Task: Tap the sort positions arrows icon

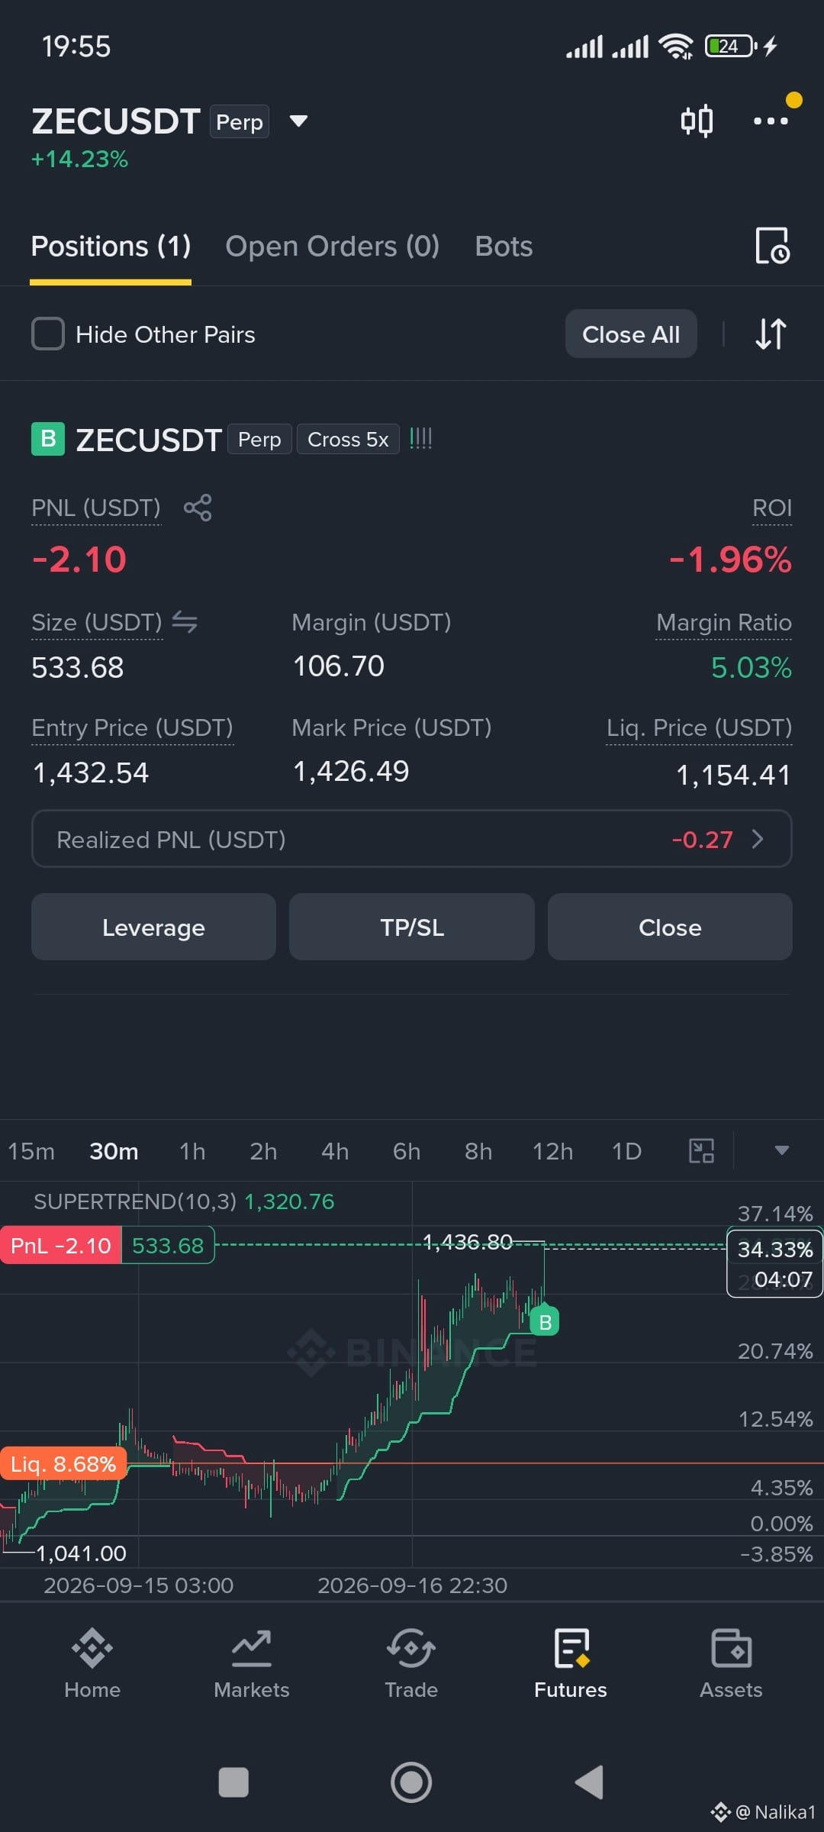Action: tap(771, 334)
